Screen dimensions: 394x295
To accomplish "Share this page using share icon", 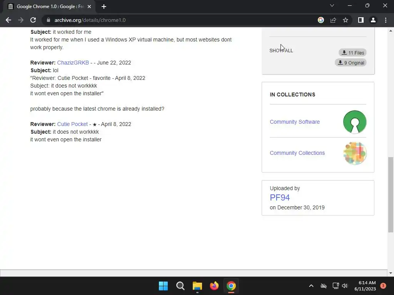I will [333, 20].
